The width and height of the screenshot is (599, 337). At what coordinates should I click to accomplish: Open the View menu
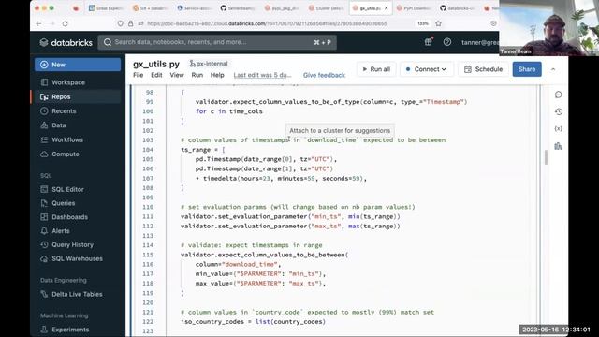click(177, 75)
